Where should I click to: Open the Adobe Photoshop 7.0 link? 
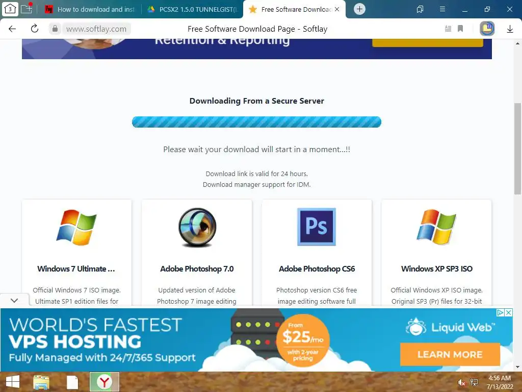pos(197,268)
